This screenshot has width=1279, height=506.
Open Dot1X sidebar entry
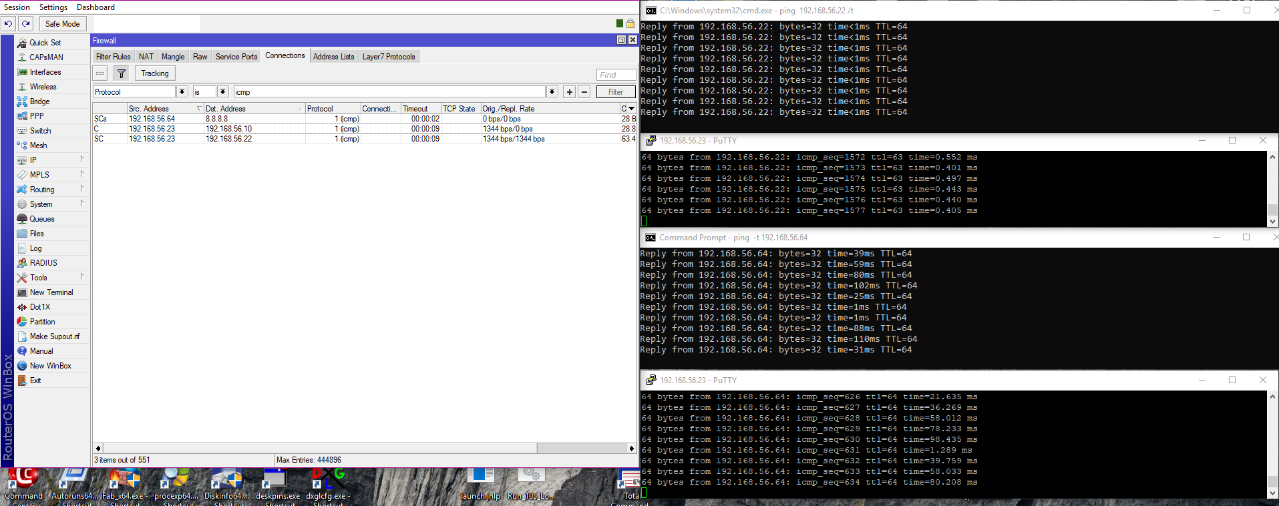point(40,307)
